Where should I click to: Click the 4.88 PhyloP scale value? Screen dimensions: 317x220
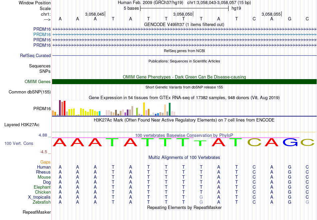click(43, 135)
